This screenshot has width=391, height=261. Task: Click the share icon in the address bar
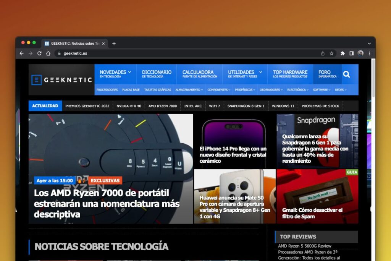[x=323, y=53]
